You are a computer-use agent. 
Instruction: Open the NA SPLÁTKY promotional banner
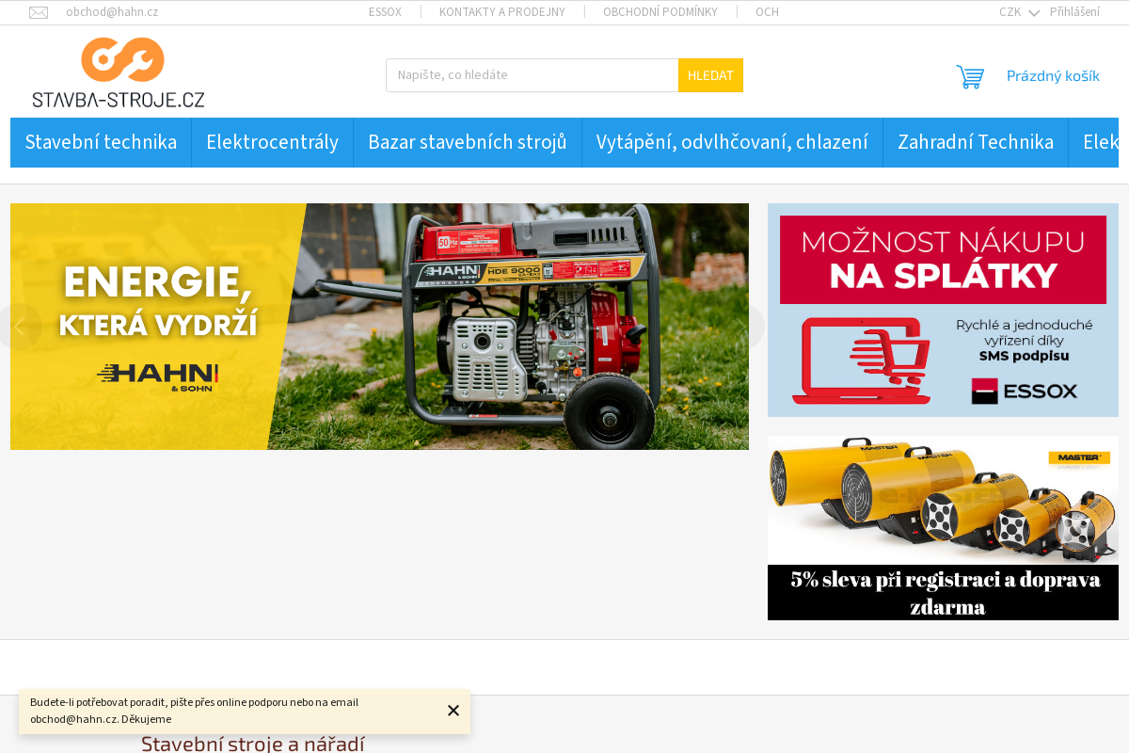point(942,311)
